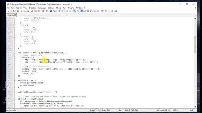The height and width of the screenshot is (113, 202).
Task: Open Find with the binoculars icon
Action: coord(51,11)
